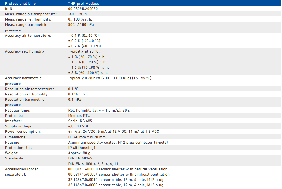The image size is (282, 189).
Task: Click the 'Supply voltage:' label
Action: (19, 126)
